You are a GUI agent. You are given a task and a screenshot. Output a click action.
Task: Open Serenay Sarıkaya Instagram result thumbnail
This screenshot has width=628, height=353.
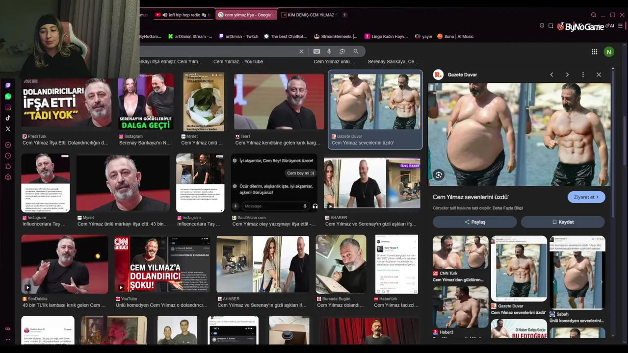[146, 102]
